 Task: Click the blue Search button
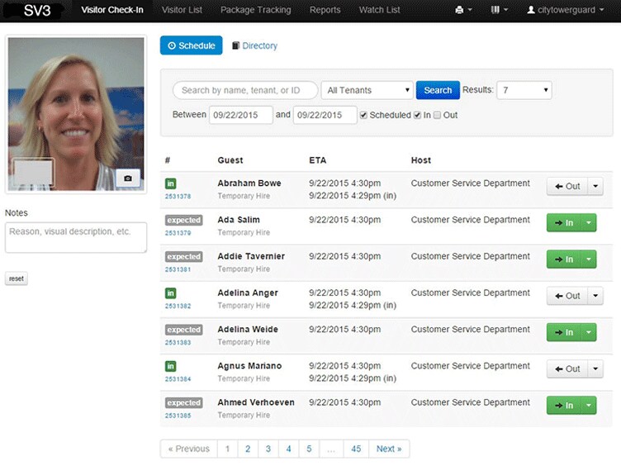pyautogui.click(x=438, y=90)
